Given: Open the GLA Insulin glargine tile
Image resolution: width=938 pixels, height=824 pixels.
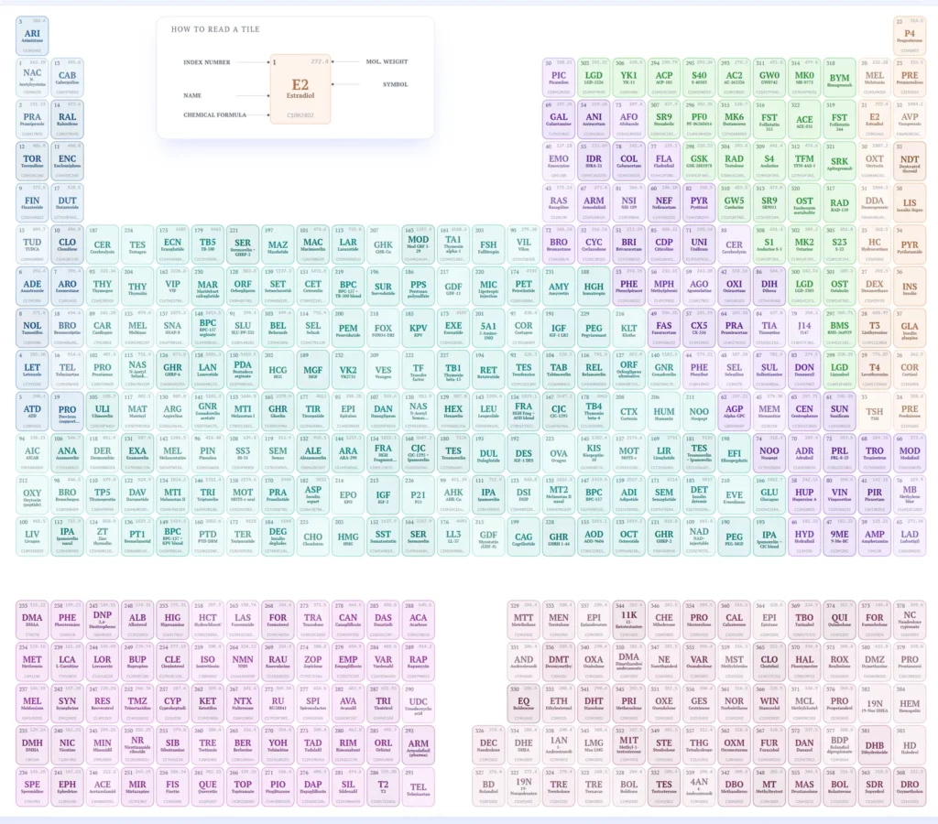Looking at the screenshot, I should click(x=910, y=329).
